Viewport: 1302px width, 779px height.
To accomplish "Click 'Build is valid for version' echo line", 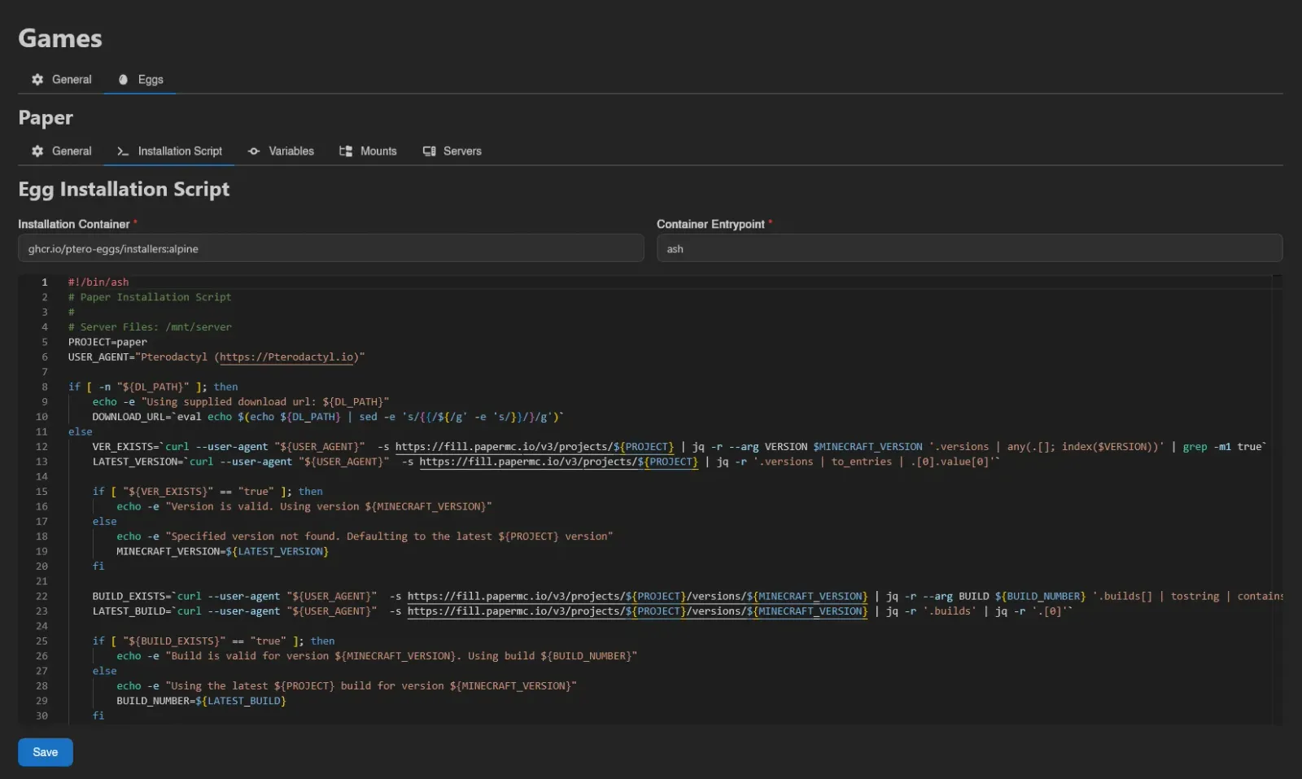I will point(377,656).
